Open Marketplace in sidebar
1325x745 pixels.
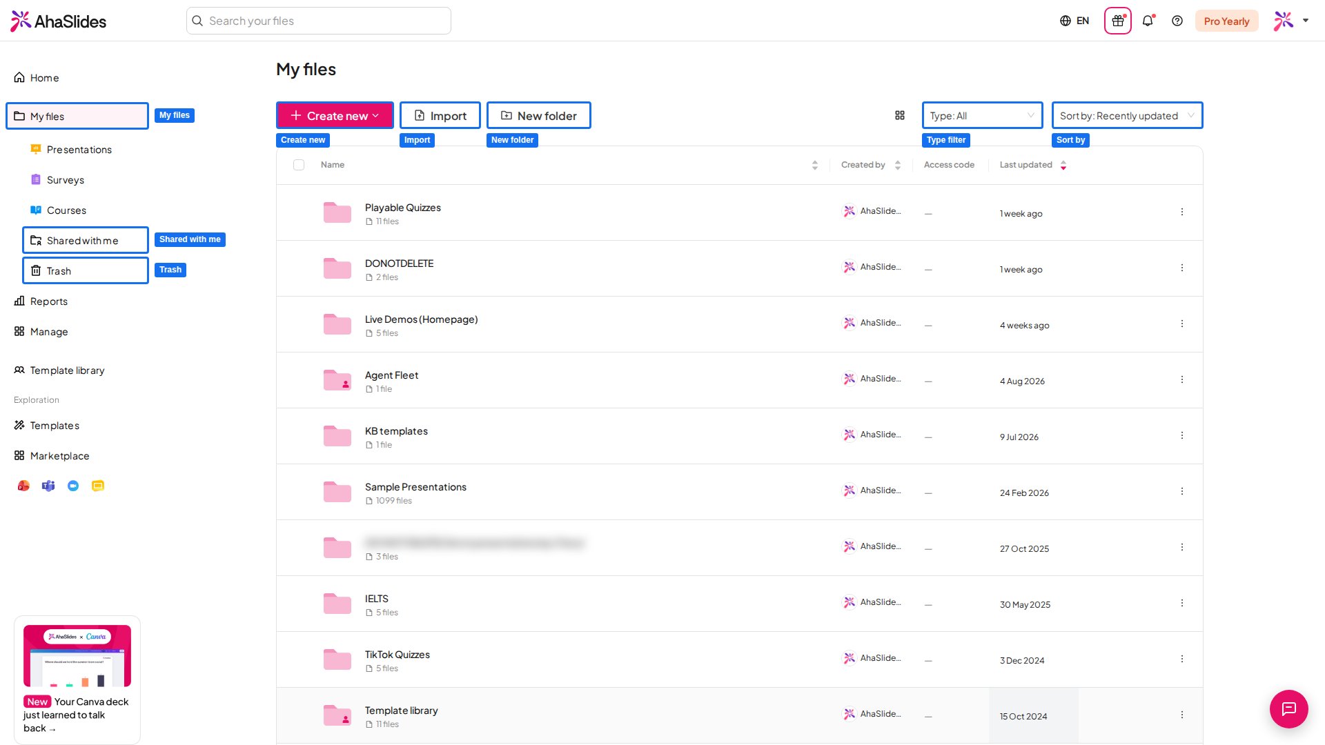coord(52,456)
